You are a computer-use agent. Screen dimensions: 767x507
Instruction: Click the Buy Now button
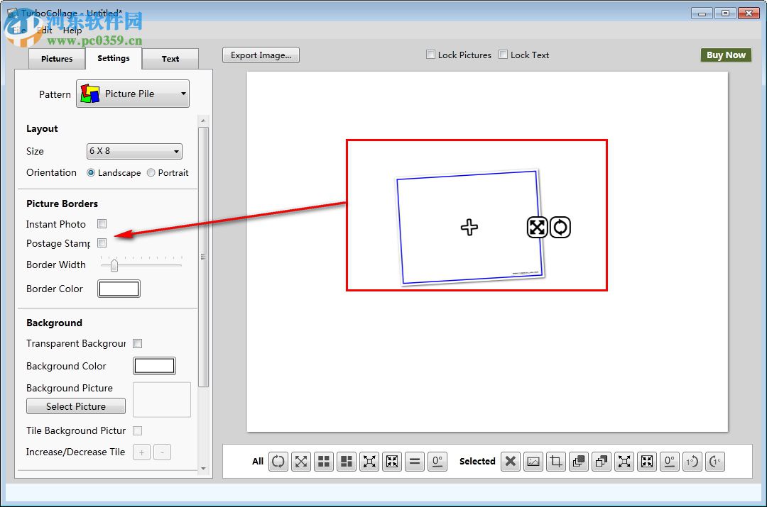(x=726, y=55)
